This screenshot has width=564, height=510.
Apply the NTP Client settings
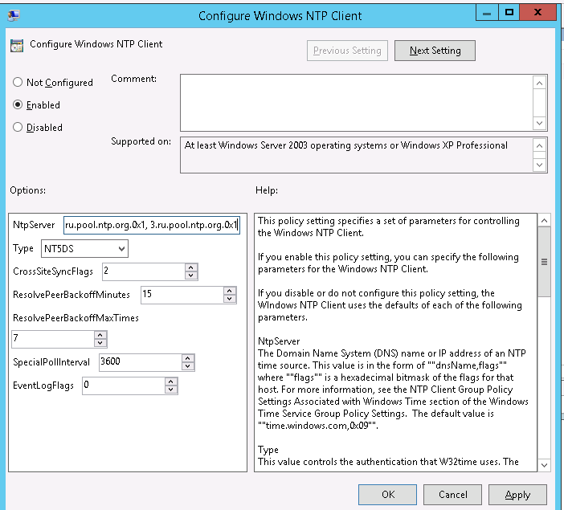(x=517, y=495)
